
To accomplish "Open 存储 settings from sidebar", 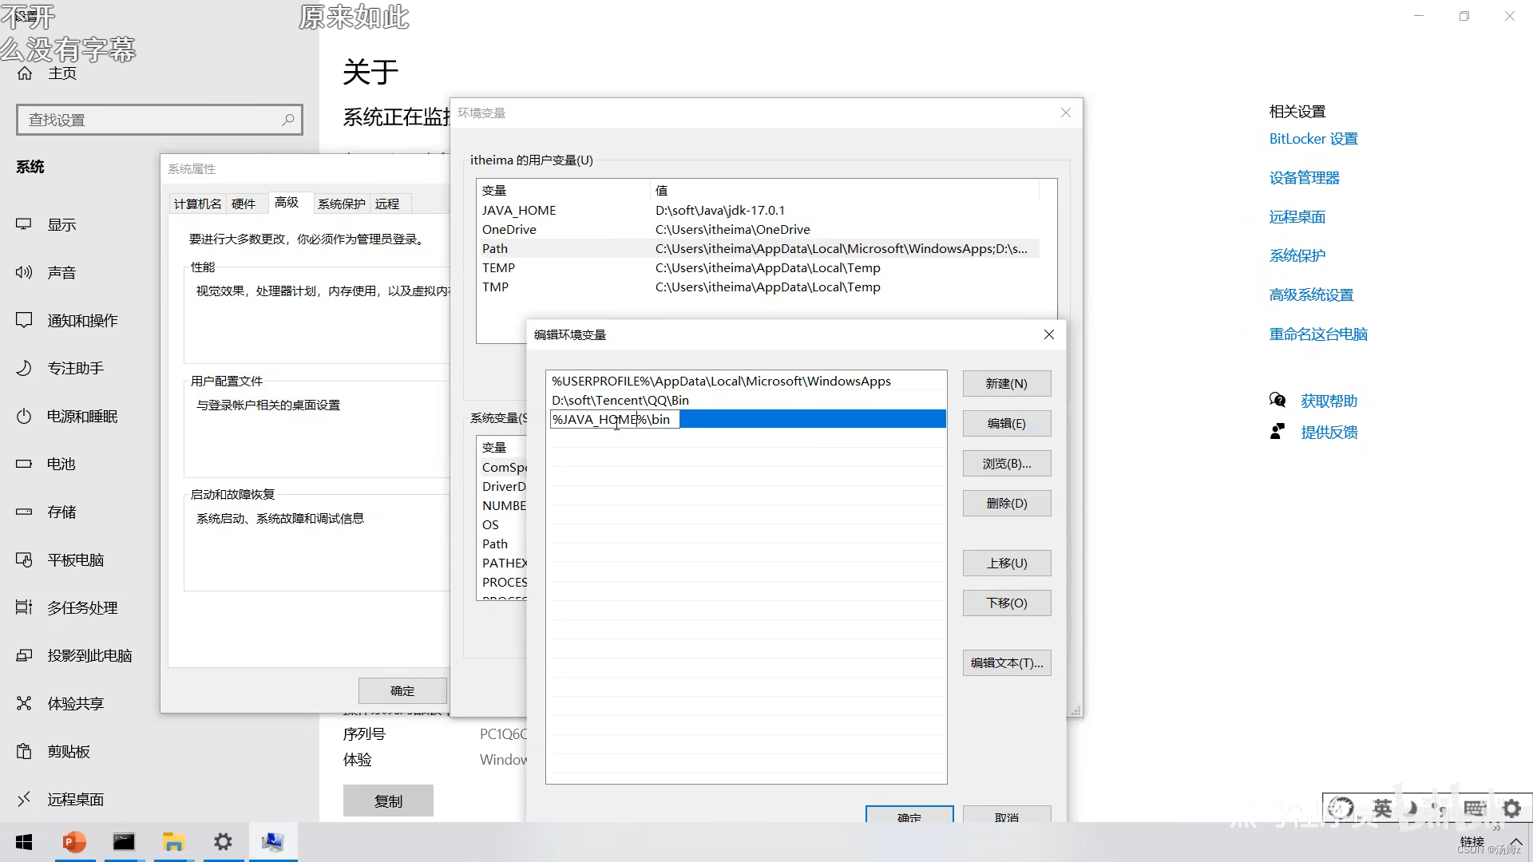I will pyautogui.click(x=61, y=512).
